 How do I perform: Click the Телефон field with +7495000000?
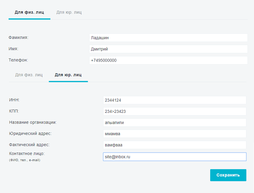click(x=168, y=60)
